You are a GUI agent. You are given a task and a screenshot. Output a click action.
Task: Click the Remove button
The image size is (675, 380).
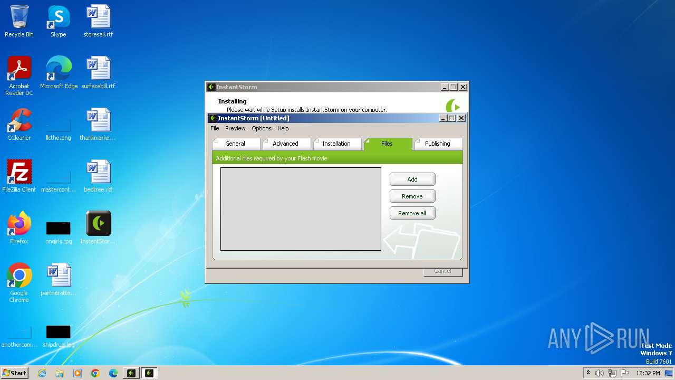(412, 196)
